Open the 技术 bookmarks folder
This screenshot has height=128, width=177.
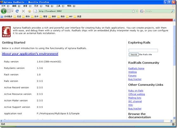coord(35,16)
